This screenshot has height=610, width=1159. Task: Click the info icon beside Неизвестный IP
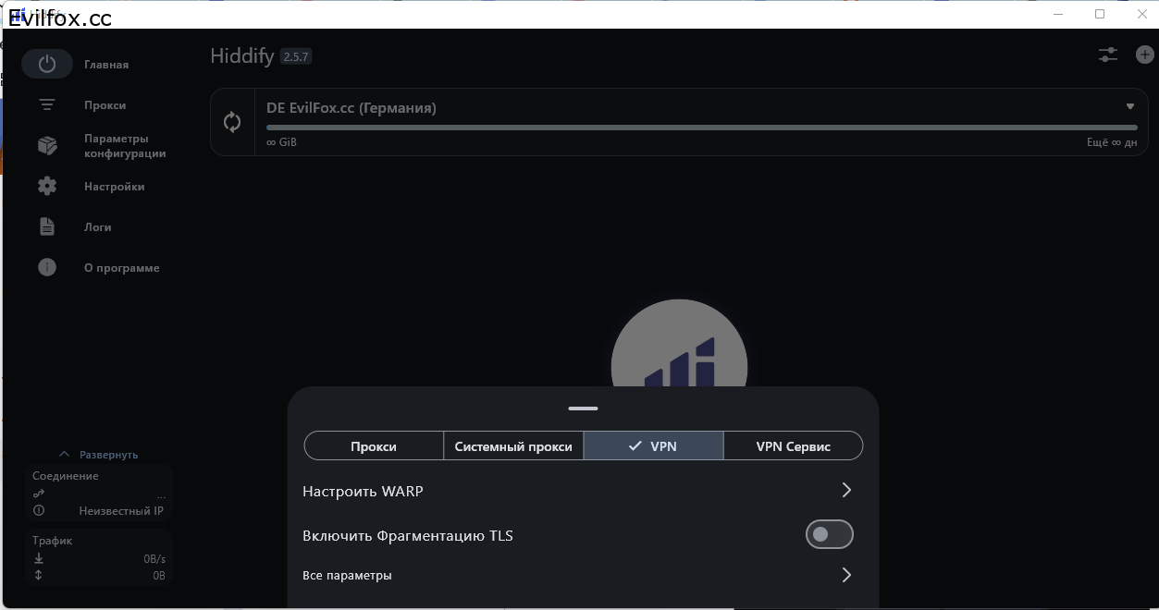coord(39,511)
